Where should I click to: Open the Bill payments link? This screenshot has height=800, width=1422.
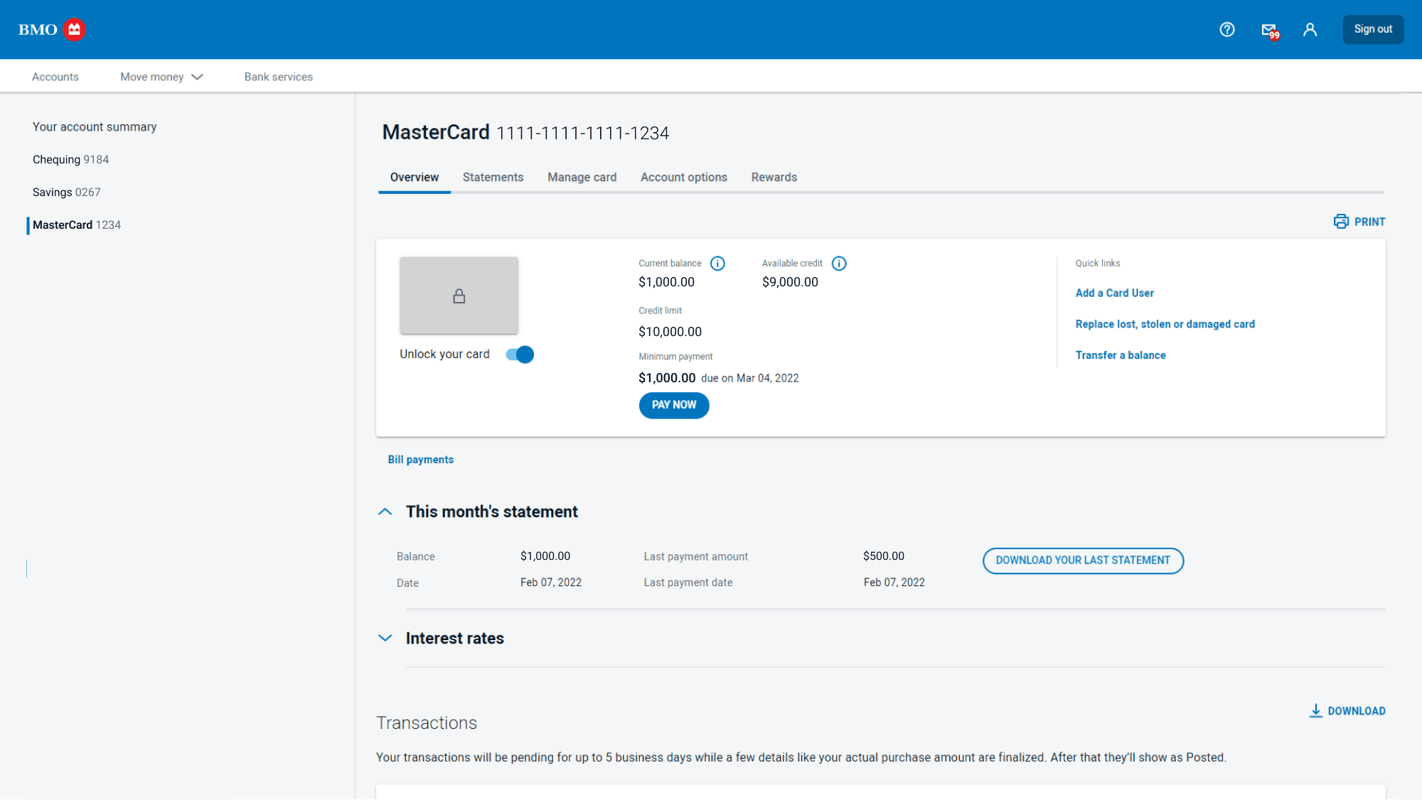point(420,460)
